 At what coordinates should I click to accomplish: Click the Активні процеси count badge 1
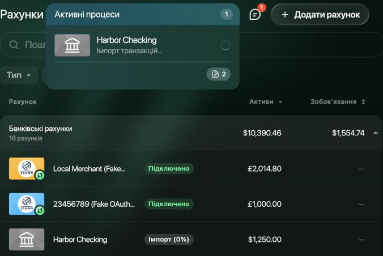227,14
